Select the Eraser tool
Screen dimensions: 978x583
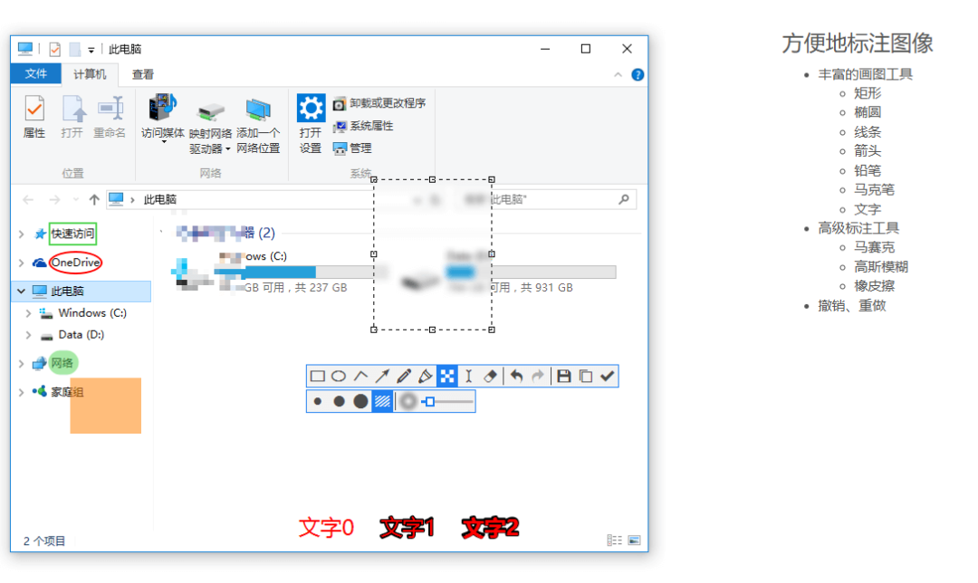point(491,376)
